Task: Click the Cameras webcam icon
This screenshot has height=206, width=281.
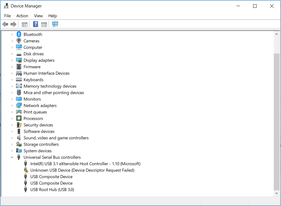Action: click(19, 41)
